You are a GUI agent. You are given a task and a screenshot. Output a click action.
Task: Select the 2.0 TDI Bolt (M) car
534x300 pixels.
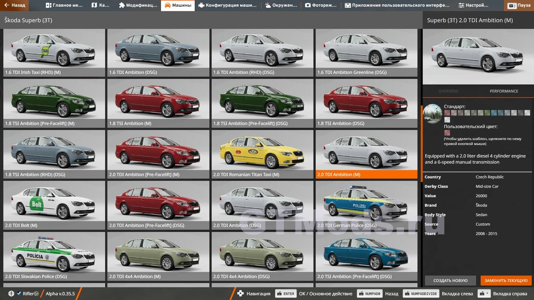[x=54, y=205]
